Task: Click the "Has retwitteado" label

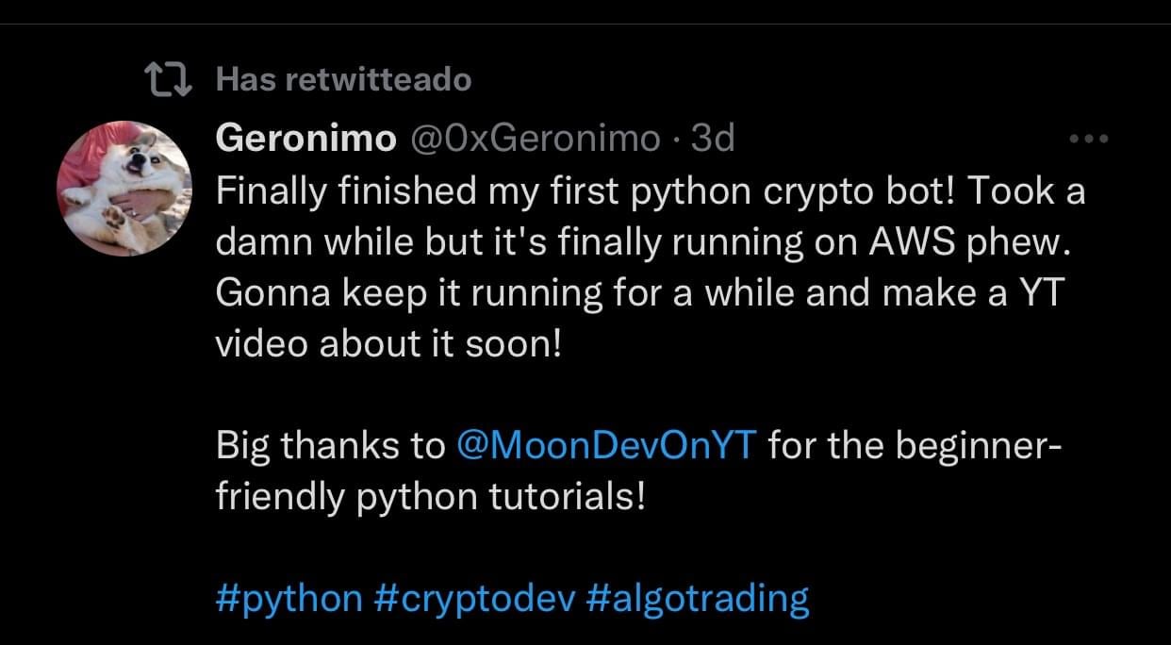Action: coord(343,81)
